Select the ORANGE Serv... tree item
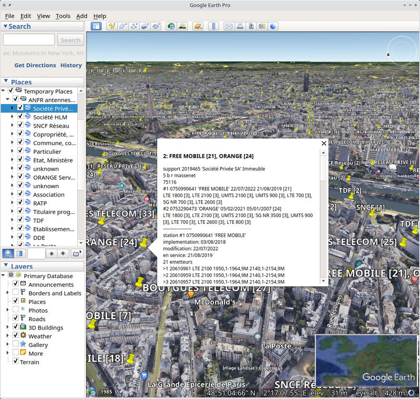Image resolution: width=420 pixels, height=399 pixels. click(x=54, y=178)
